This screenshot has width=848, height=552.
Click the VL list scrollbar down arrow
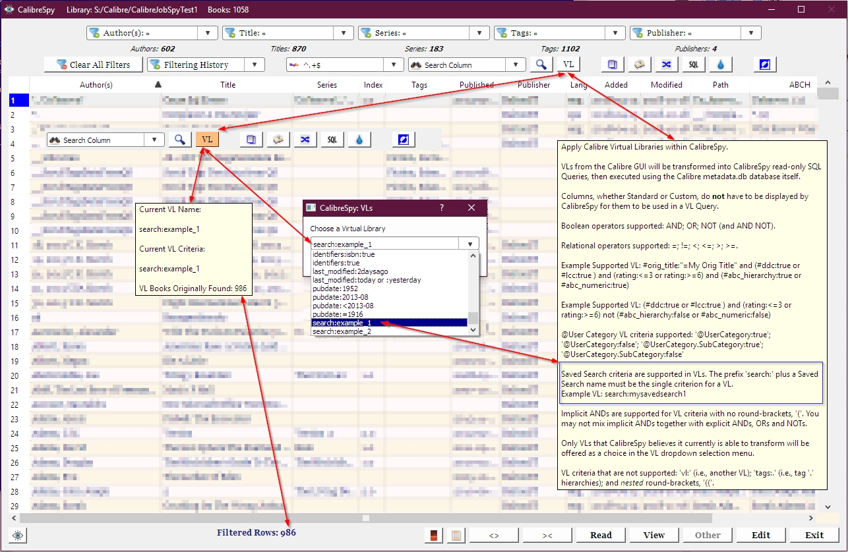tap(473, 331)
